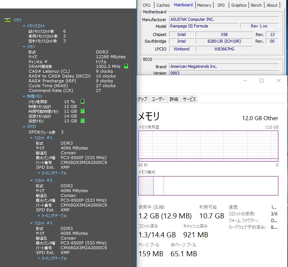Minimize the Task Manager window
The width and height of the screenshot is (288, 267).
pos(244,80)
